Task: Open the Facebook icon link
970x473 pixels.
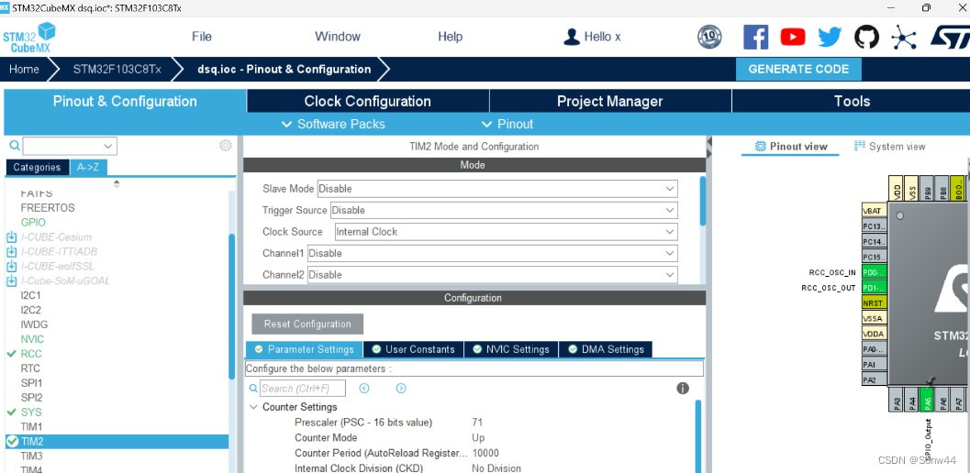Action: point(755,37)
